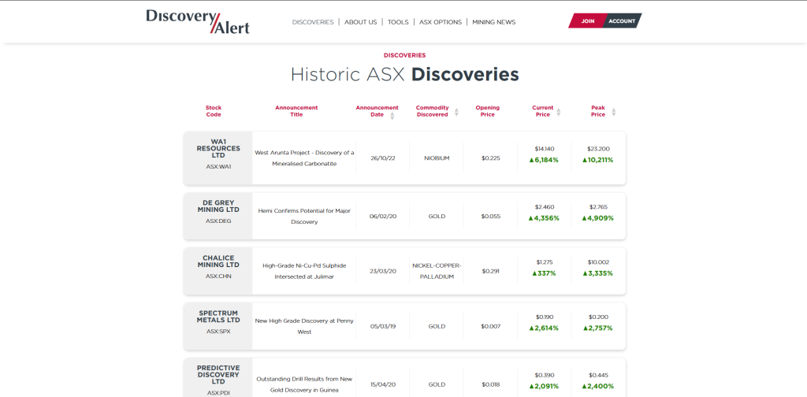Click the $0.007 opening price
The width and height of the screenshot is (807, 397).
coord(490,326)
